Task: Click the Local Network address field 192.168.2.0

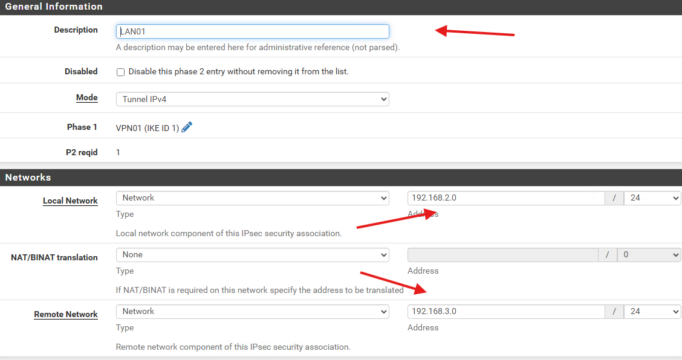Action: (x=506, y=198)
